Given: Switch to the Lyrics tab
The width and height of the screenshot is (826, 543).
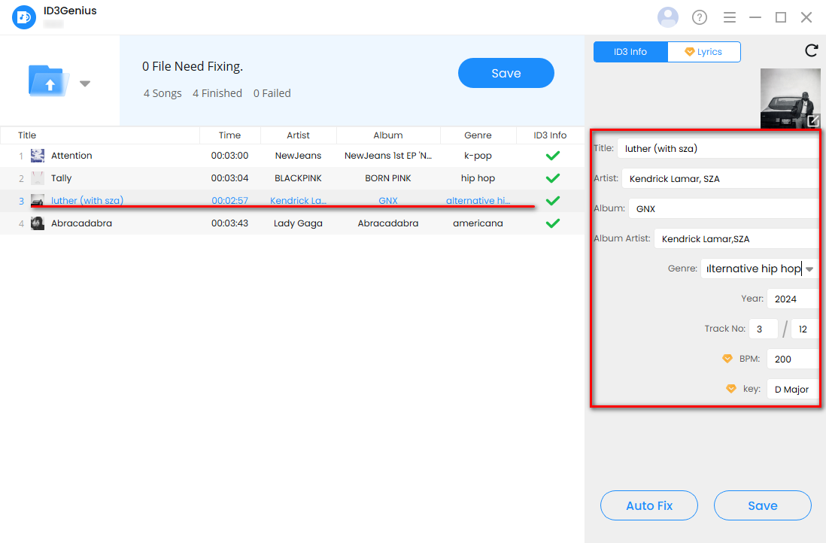Looking at the screenshot, I should [x=704, y=52].
